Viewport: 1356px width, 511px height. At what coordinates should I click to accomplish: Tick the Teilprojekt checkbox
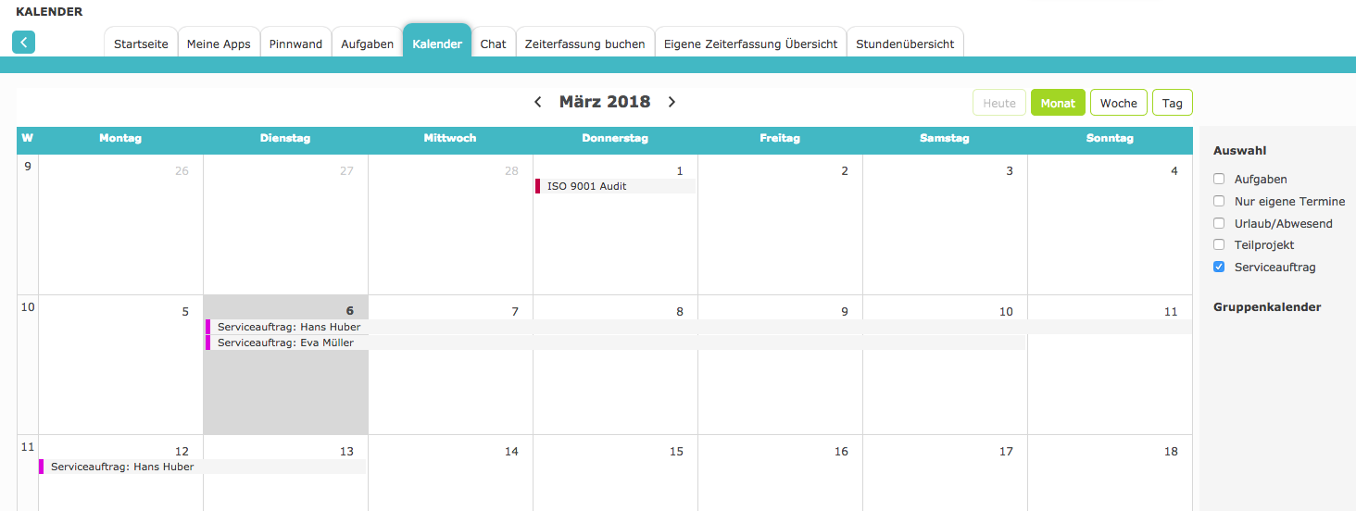(x=1220, y=244)
